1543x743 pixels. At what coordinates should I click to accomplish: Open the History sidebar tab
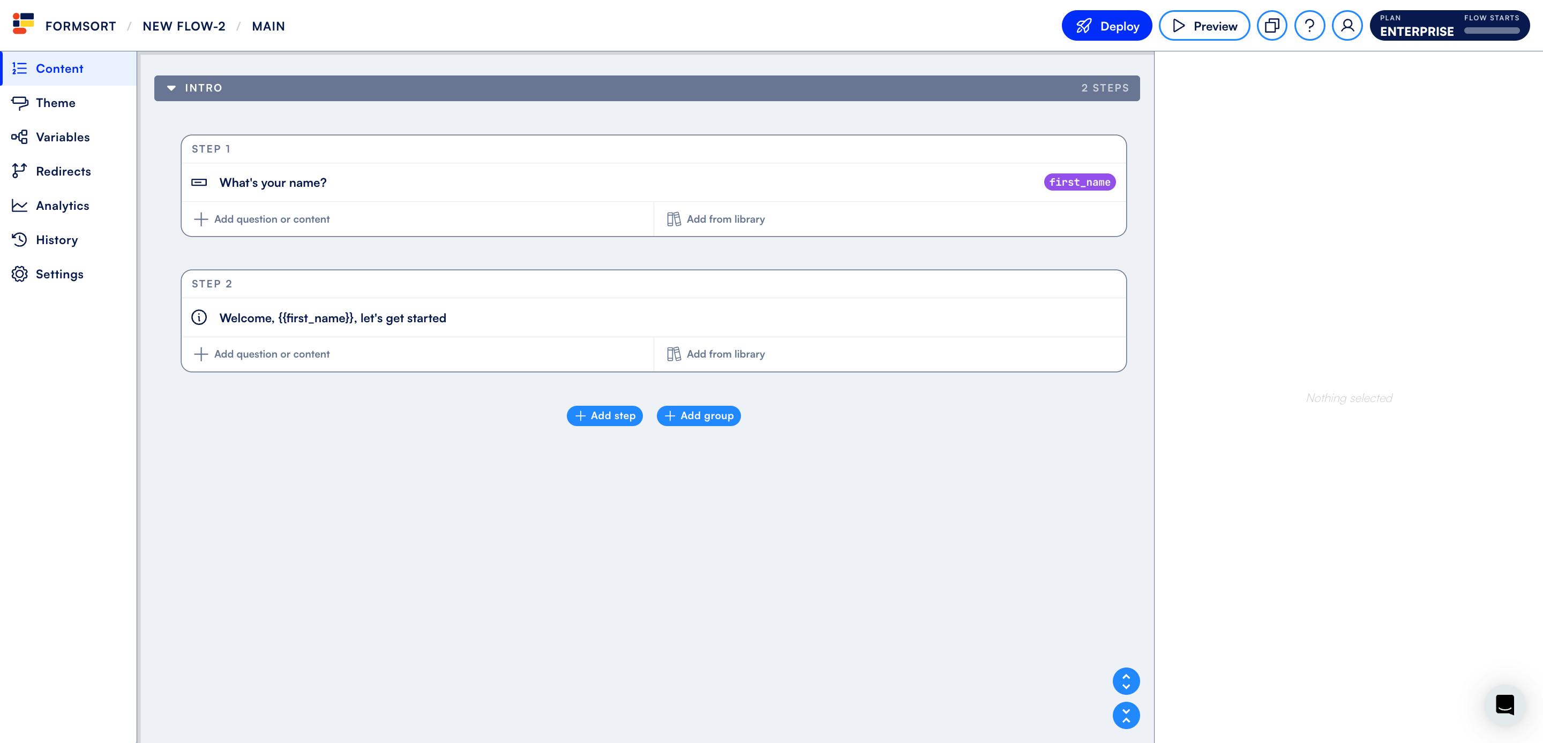[69, 239]
